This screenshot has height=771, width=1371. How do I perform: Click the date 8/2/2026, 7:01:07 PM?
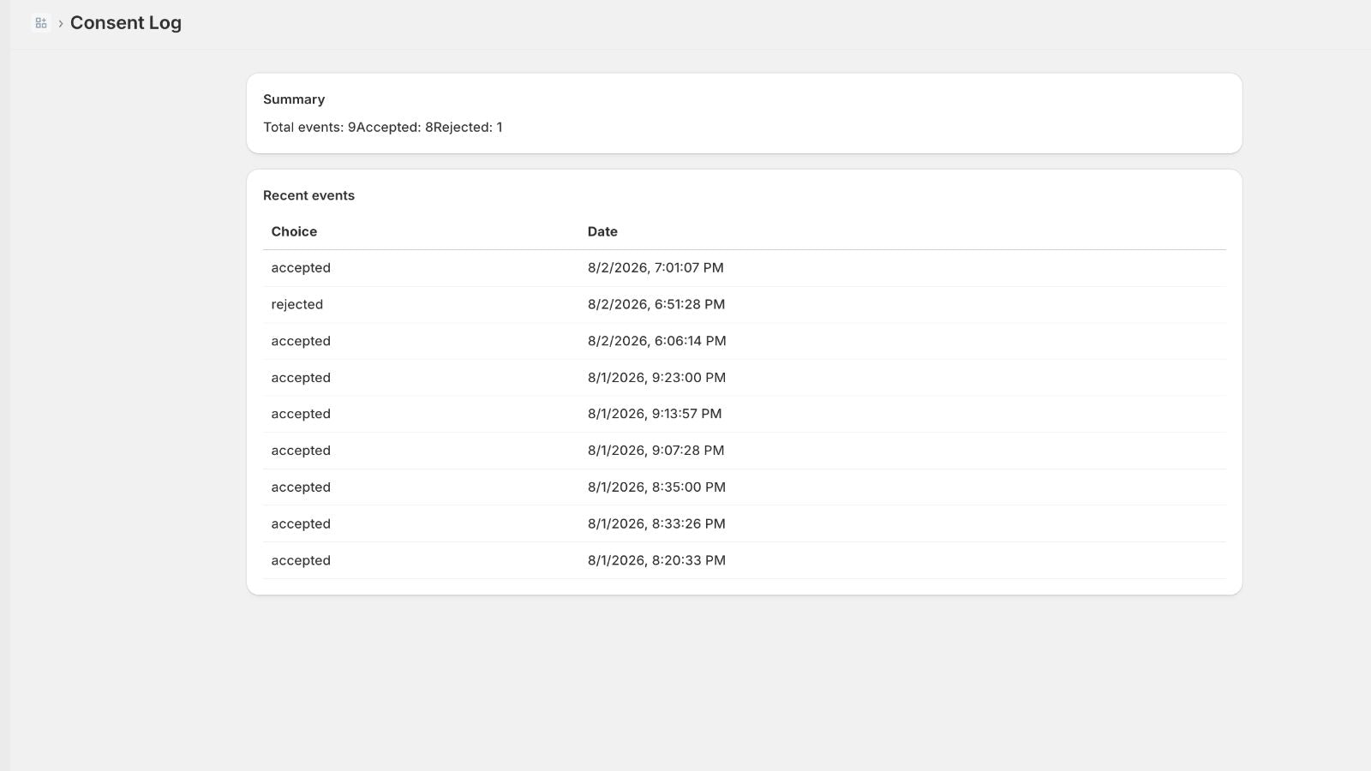pos(656,268)
